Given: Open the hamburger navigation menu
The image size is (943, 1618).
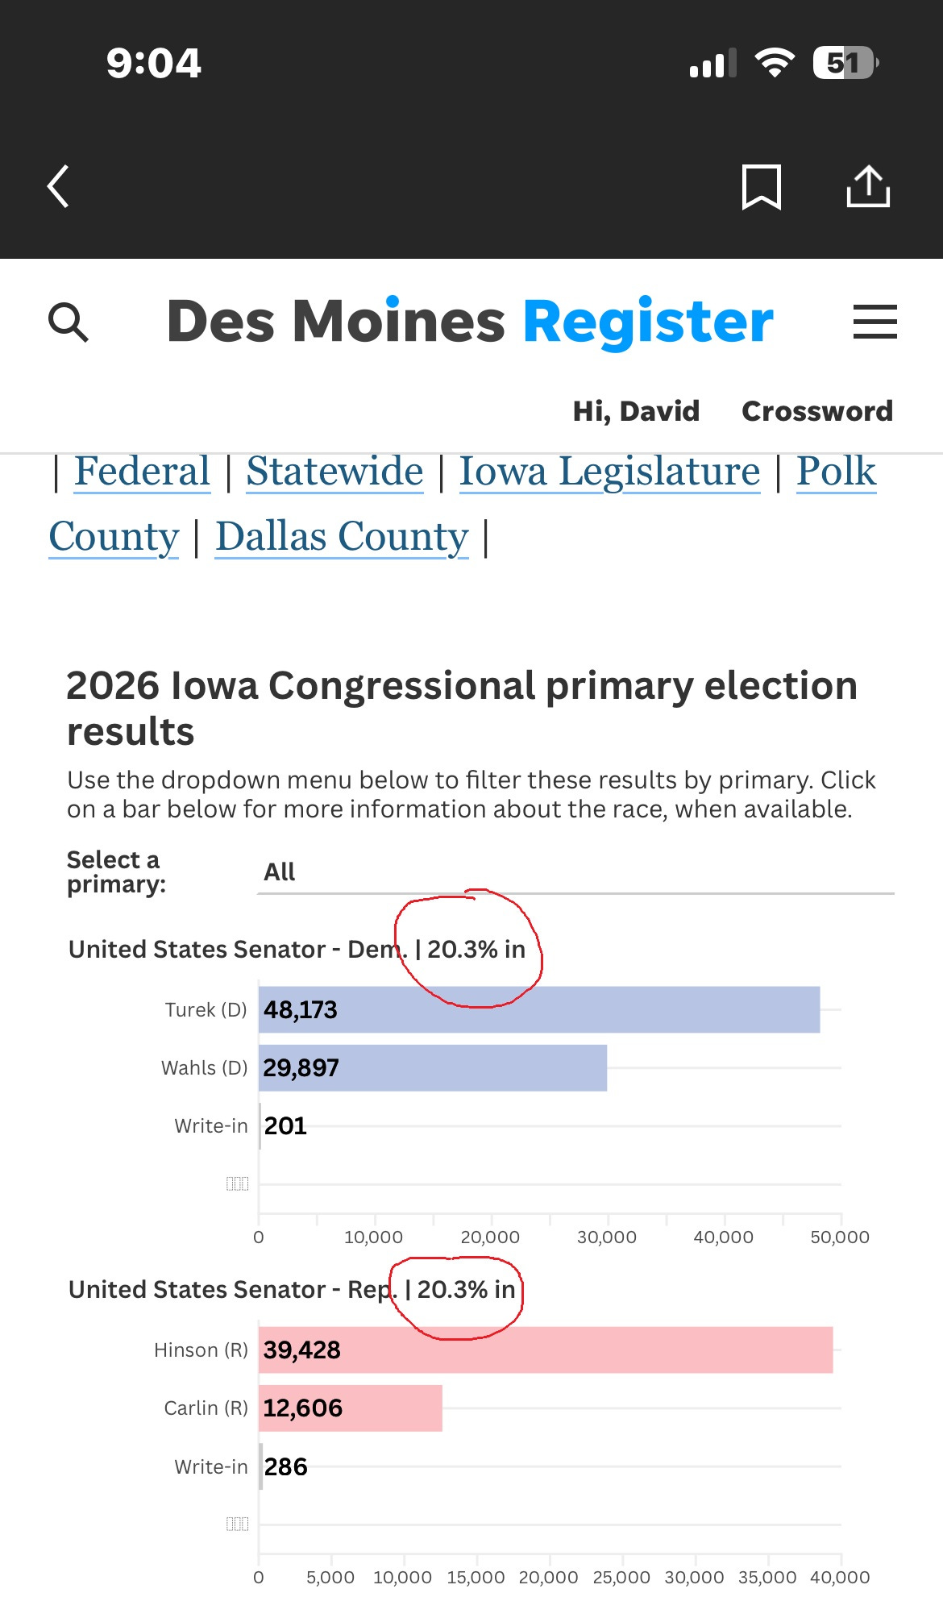Looking at the screenshot, I should coord(875,322).
